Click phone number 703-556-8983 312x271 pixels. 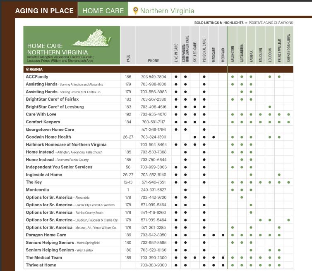pos(154,92)
